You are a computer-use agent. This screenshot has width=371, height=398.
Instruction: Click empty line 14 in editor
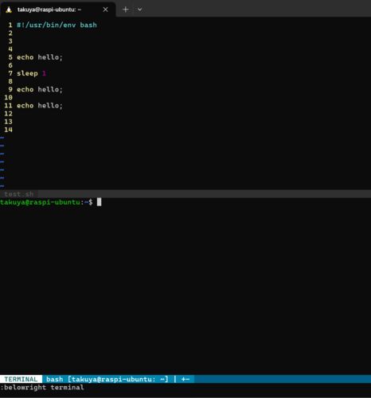tap(185, 130)
